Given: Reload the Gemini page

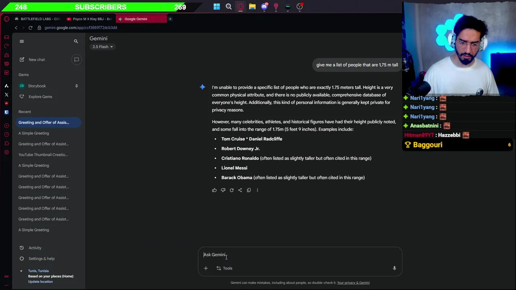Looking at the screenshot, I should 30,28.
